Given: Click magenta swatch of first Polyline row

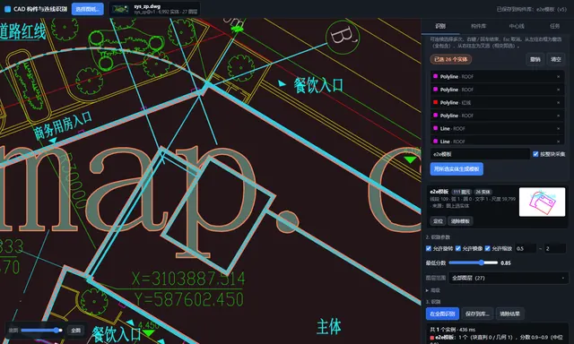Looking at the screenshot, I should [435, 76].
